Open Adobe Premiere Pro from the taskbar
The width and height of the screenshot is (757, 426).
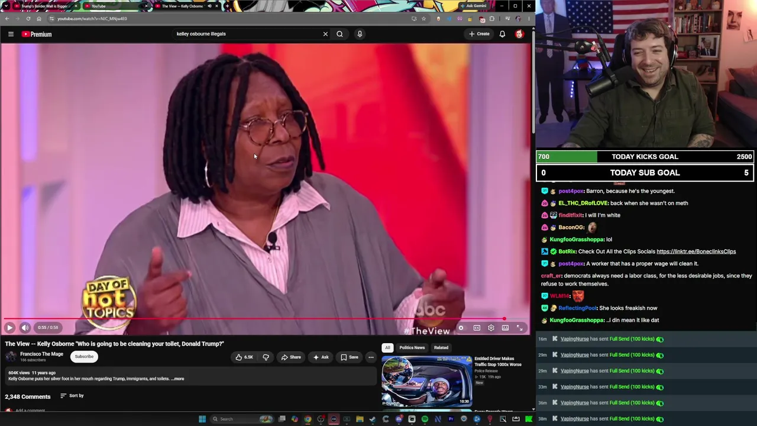click(x=451, y=419)
